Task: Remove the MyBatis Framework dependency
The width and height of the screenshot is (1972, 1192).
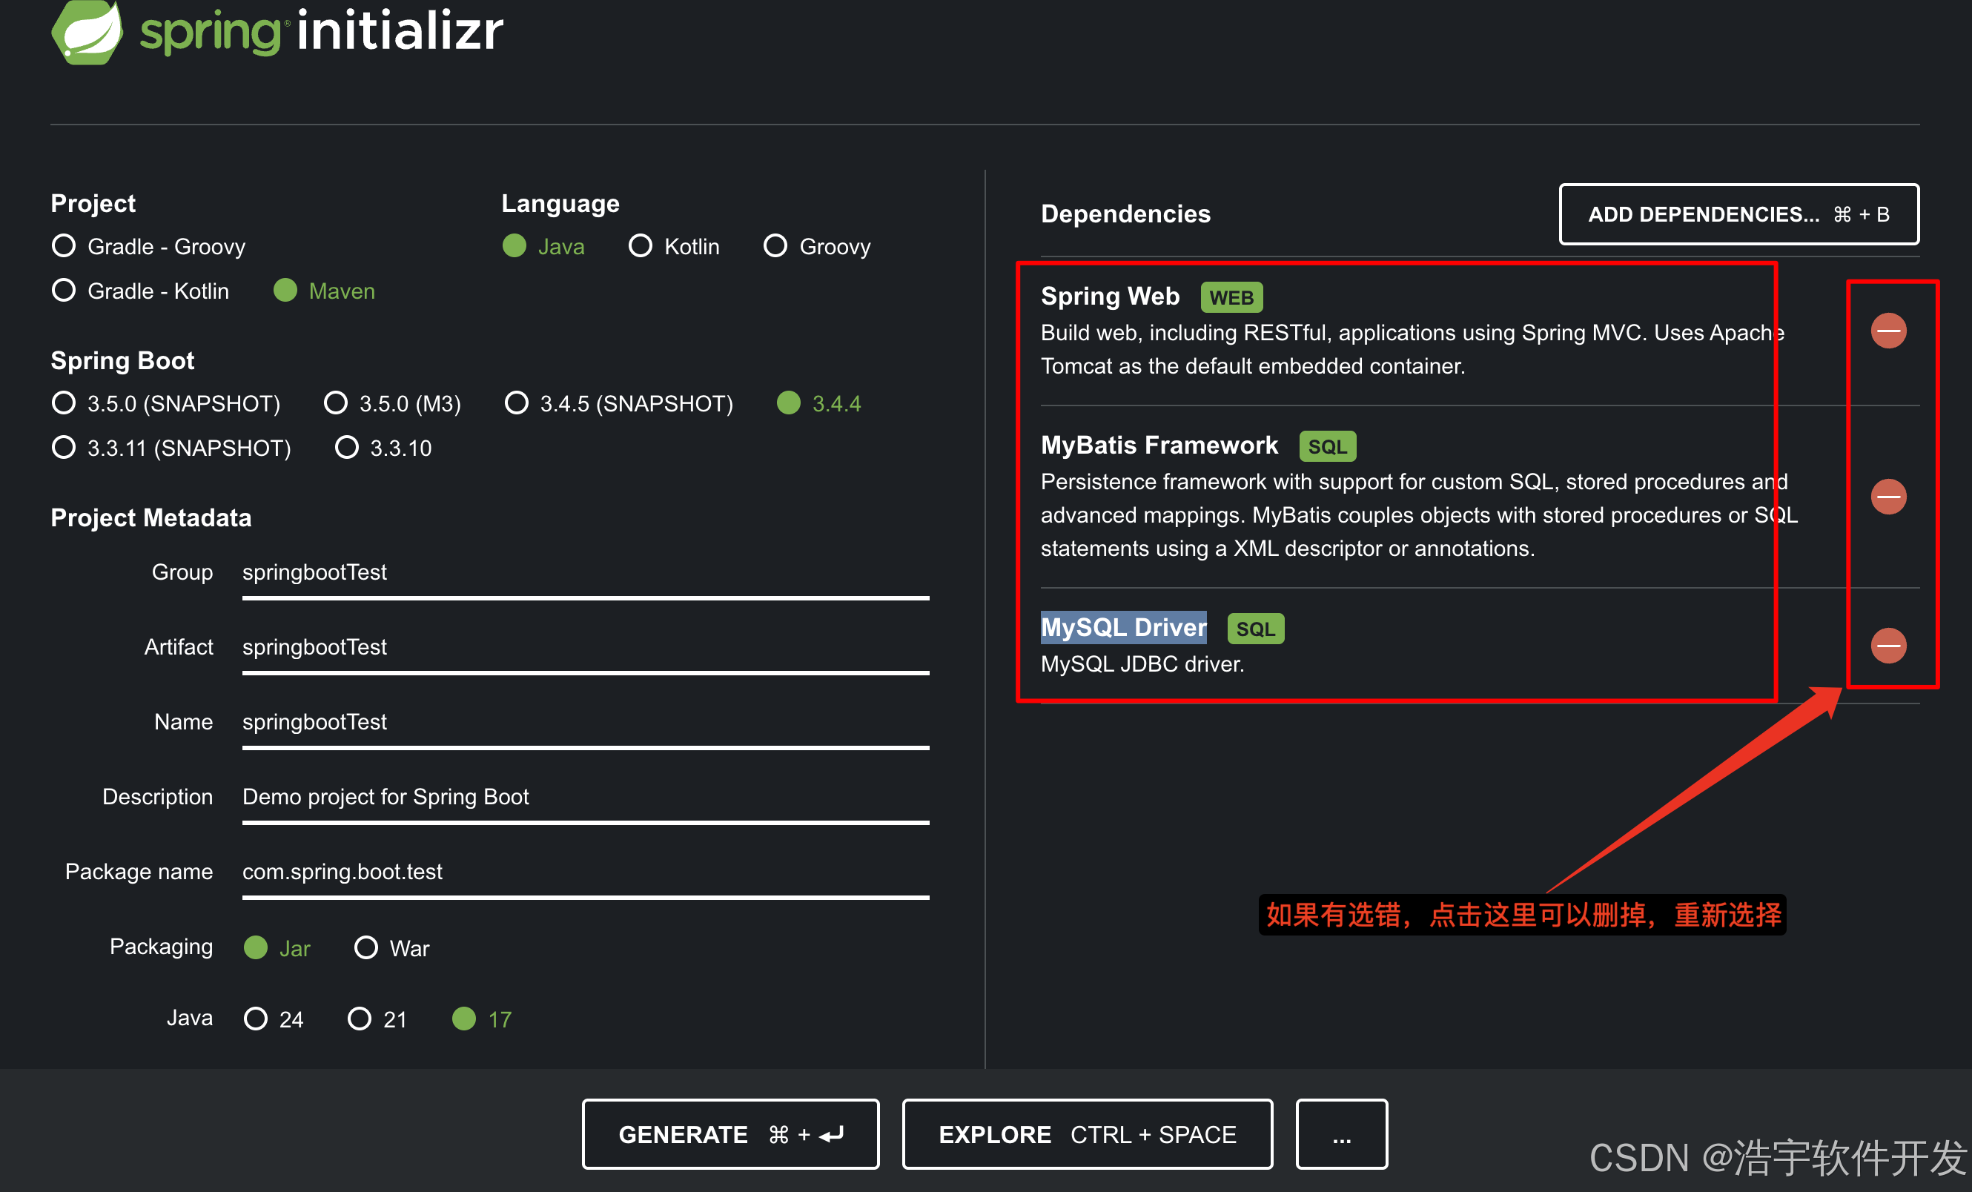Action: 1888,497
